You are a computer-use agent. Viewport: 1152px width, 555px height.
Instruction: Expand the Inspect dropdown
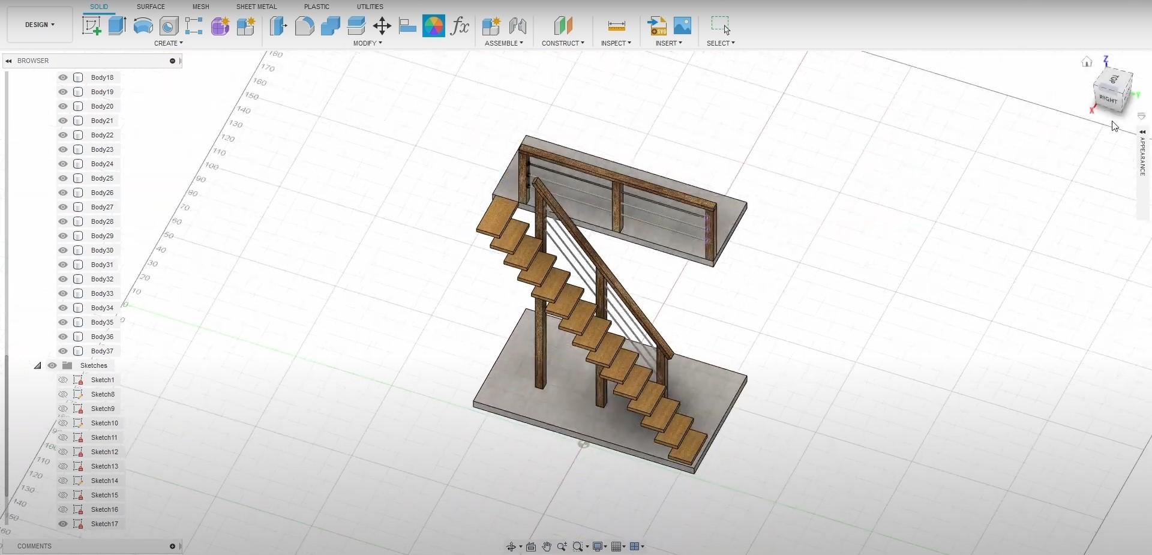click(616, 43)
